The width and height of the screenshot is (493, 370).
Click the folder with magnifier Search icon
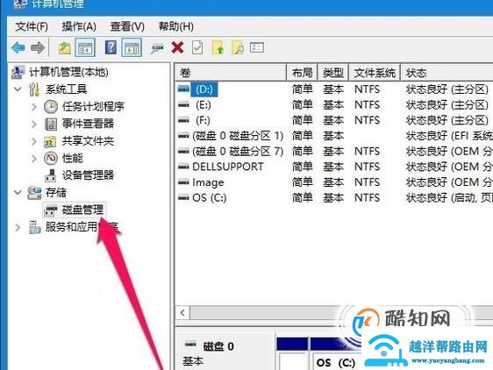238,48
